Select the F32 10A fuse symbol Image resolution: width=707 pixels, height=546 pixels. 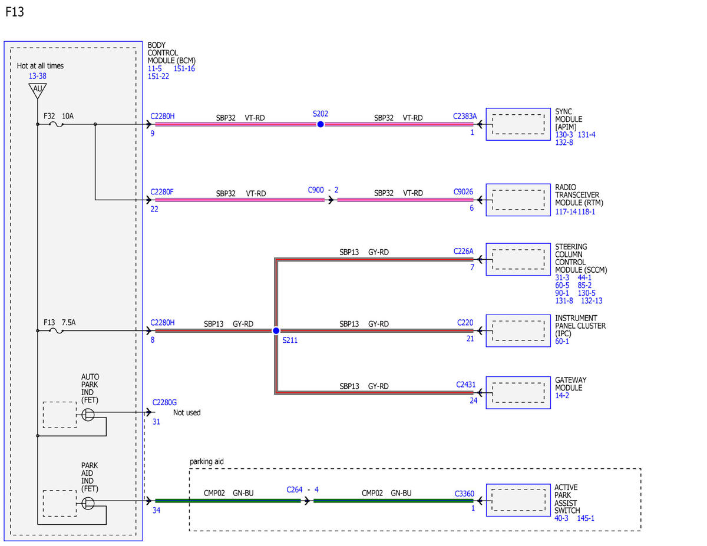pos(56,124)
